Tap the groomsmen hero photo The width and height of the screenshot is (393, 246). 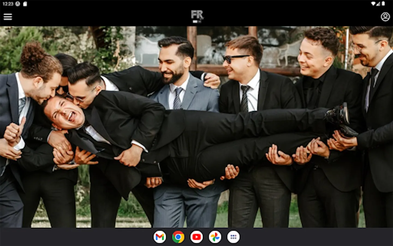(x=196, y=127)
